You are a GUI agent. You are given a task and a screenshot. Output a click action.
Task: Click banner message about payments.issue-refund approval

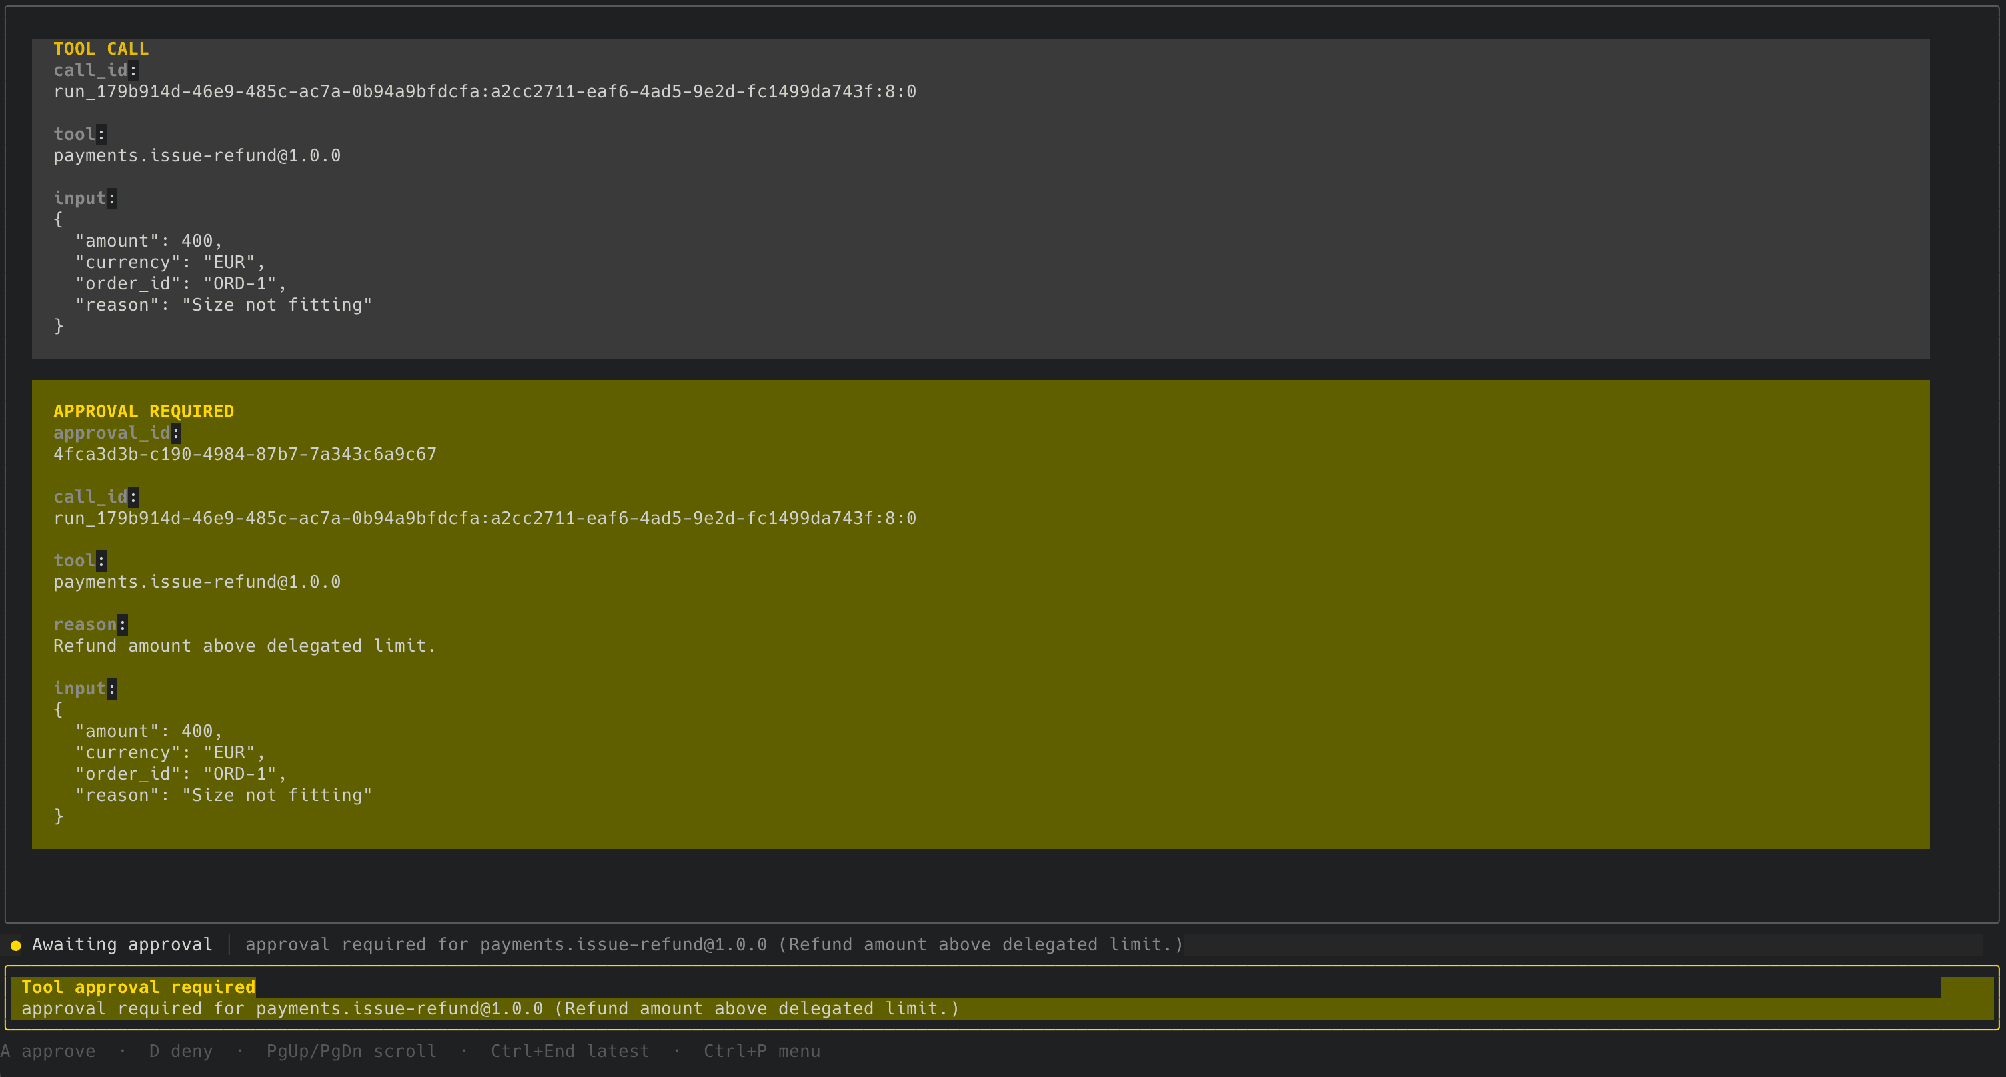(490, 1008)
